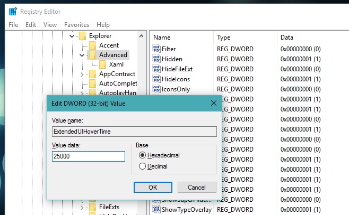The height and width of the screenshot is (215, 349).
Task: Select the Decimal base option
Action: pyautogui.click(x=142, y=166)
